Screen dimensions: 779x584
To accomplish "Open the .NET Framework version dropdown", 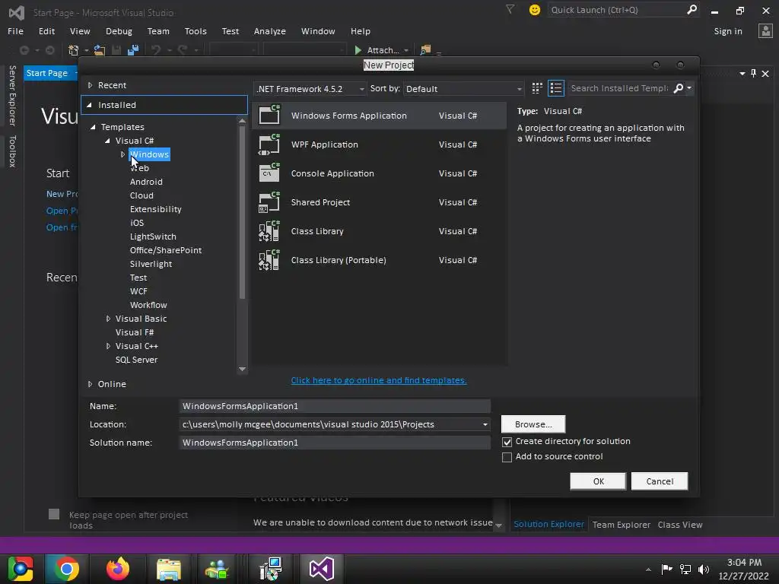I will (310, 89).
